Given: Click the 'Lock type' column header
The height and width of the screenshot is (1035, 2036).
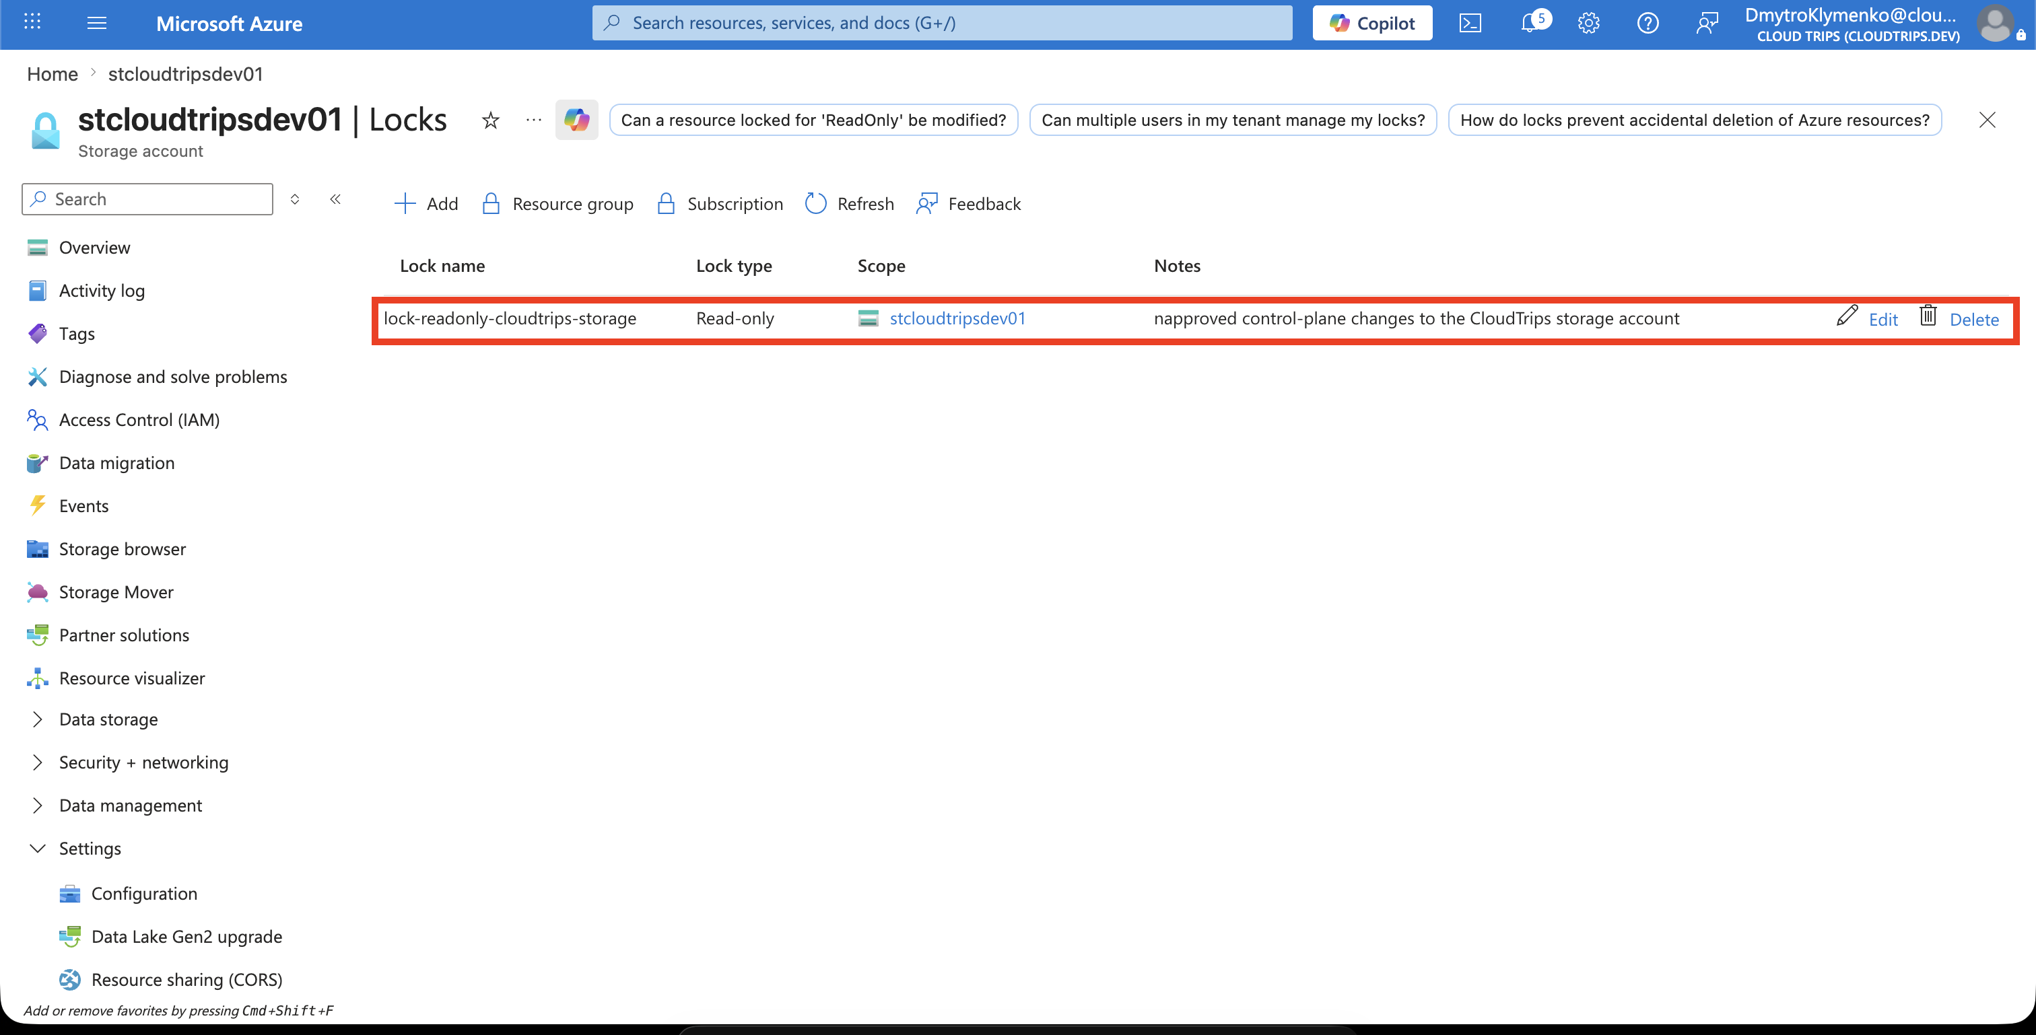Looking at the screenshot, I should [733, 266].
